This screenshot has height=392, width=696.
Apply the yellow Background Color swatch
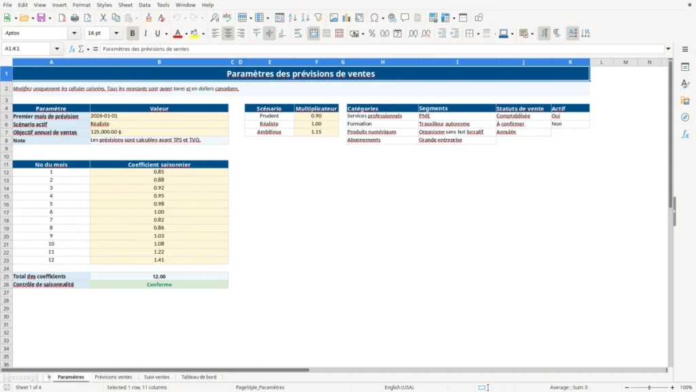pyautogui.click(x=194, y=33)
